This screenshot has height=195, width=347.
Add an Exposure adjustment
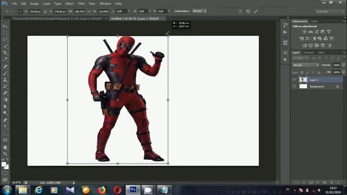323,32
